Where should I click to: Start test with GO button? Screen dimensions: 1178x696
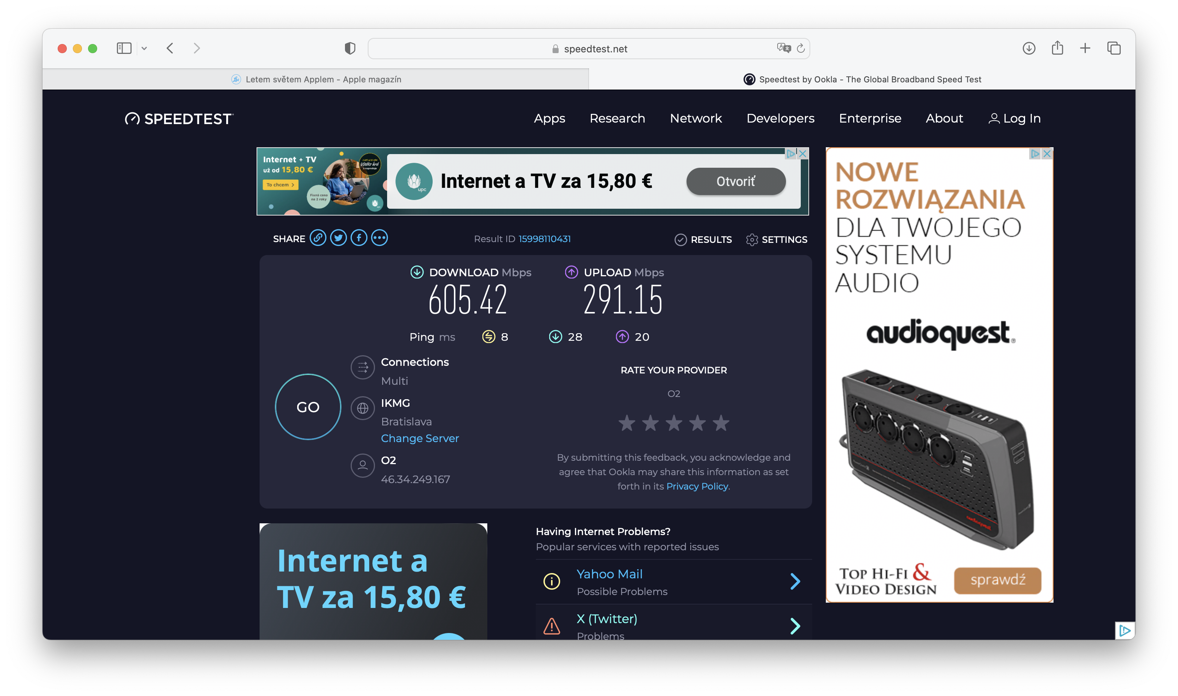[x=308, y=406]
